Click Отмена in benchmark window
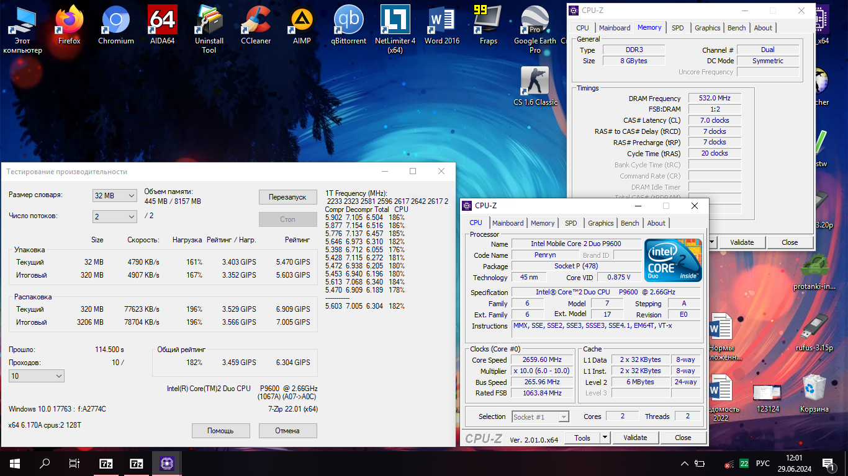Viewport: 848px width, 476px height. (287, 431)
